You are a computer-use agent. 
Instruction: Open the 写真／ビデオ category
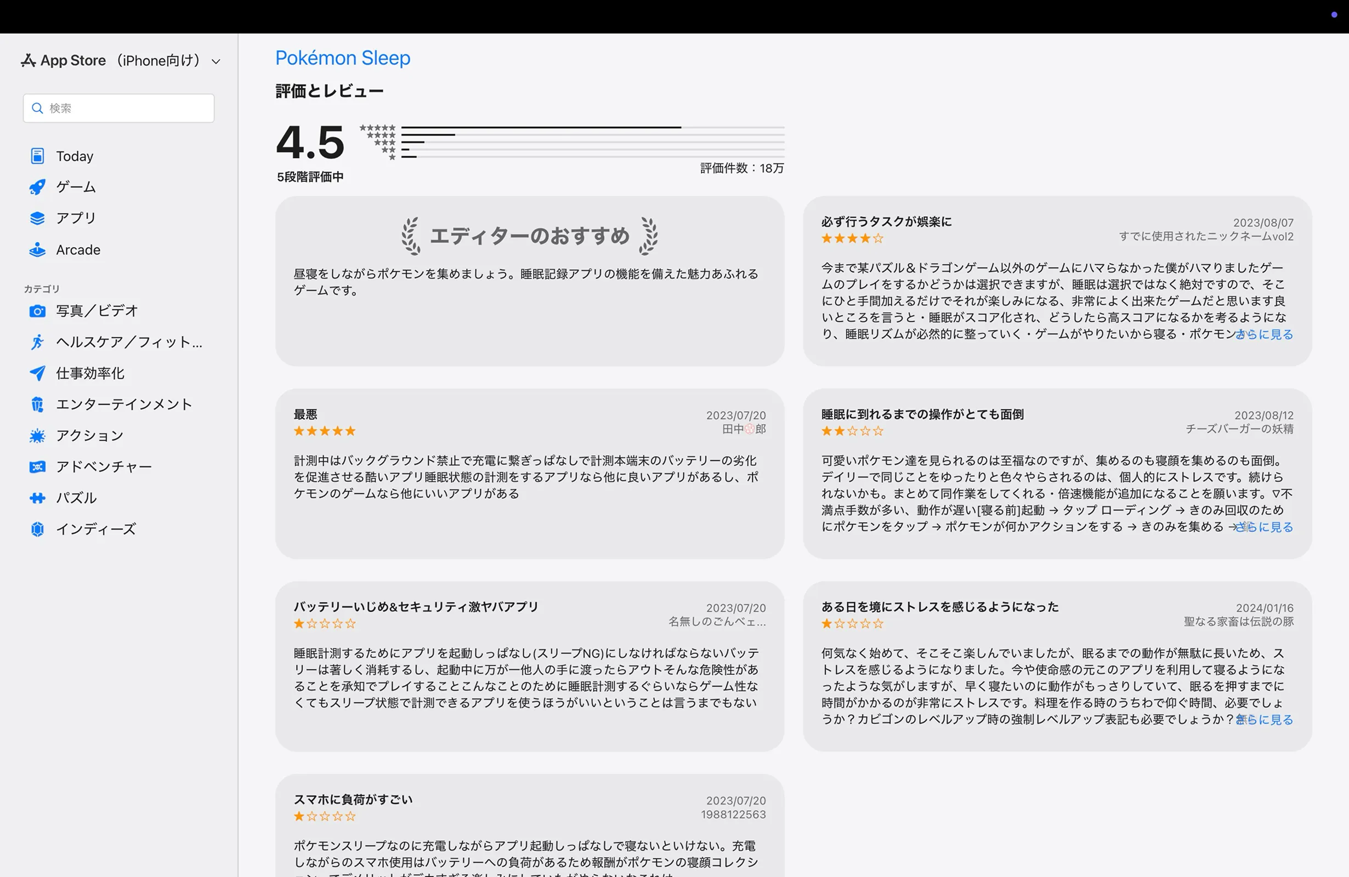97,310
